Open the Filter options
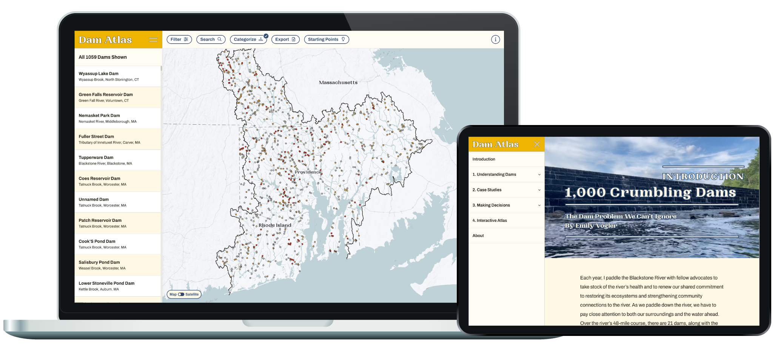Screen dimensions: 775x354 click(x=179, y=40)
